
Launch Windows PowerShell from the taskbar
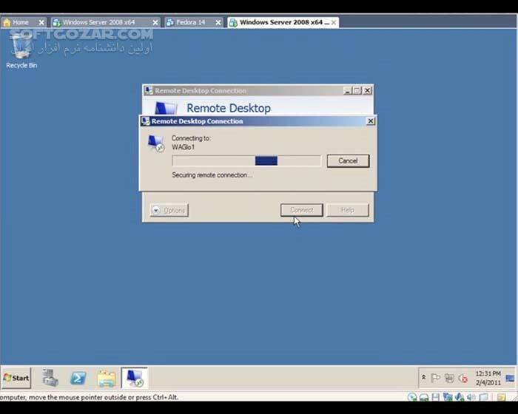78,378
